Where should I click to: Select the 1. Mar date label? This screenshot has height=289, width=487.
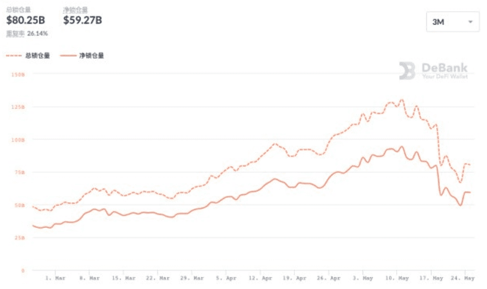coord(55,278)
